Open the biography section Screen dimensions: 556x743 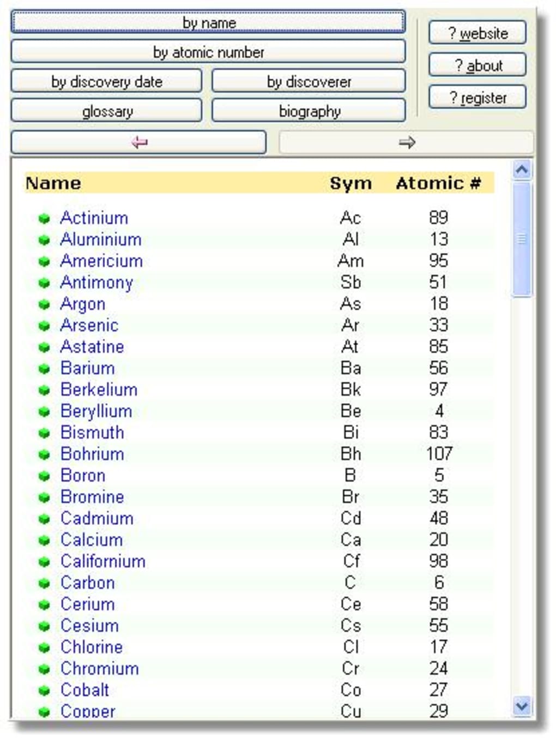point(308,111)
